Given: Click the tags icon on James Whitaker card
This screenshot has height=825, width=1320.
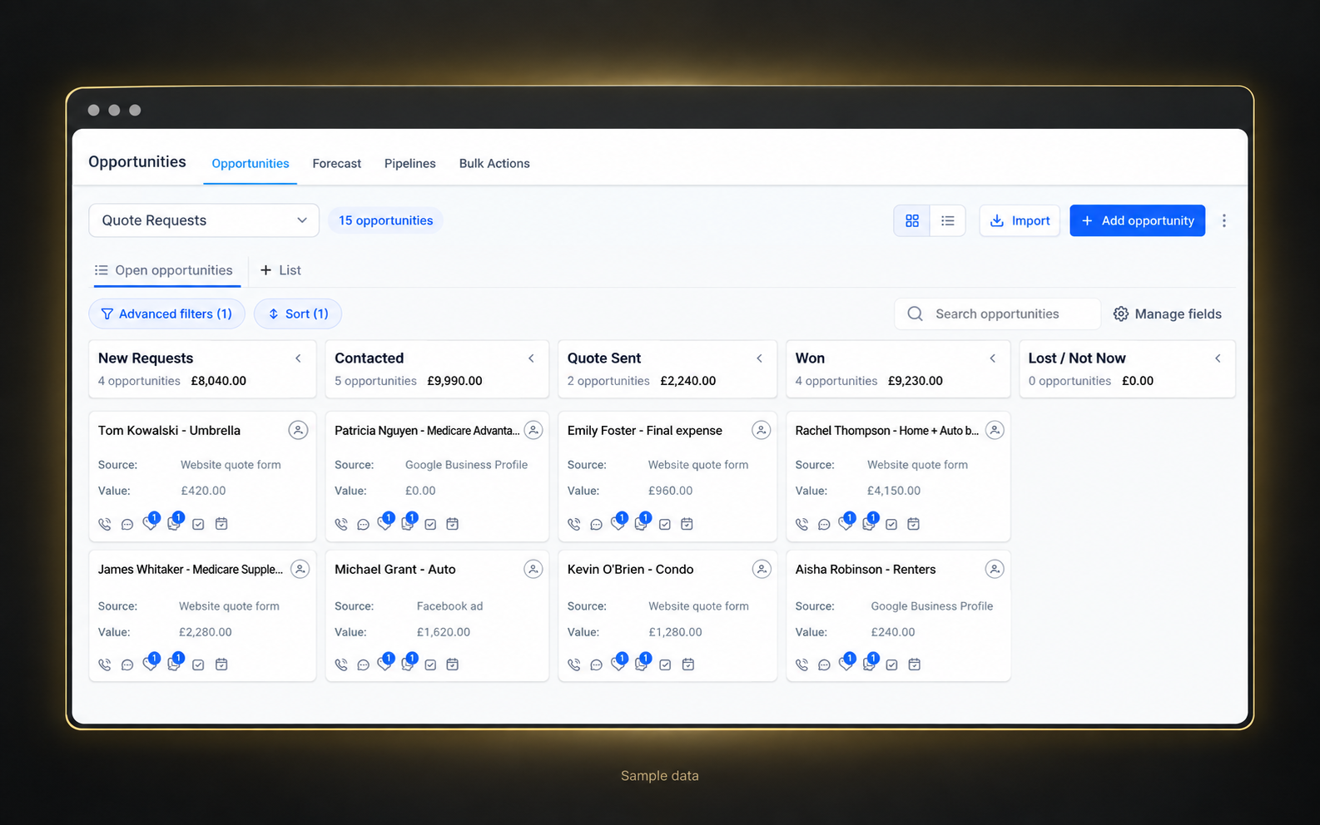Looking at the screenshot, I should click(x=150, y=664).
